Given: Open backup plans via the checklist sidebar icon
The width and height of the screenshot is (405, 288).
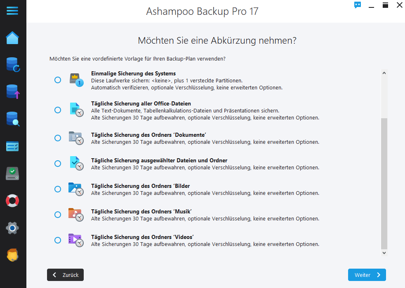Looking at the screenshot, I should point(13,146).
